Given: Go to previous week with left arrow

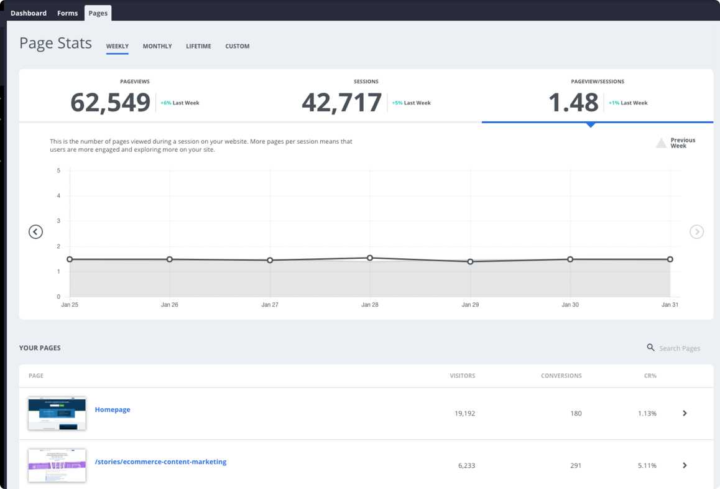Looking at the screenshot, I should click(x=35, y=231).
